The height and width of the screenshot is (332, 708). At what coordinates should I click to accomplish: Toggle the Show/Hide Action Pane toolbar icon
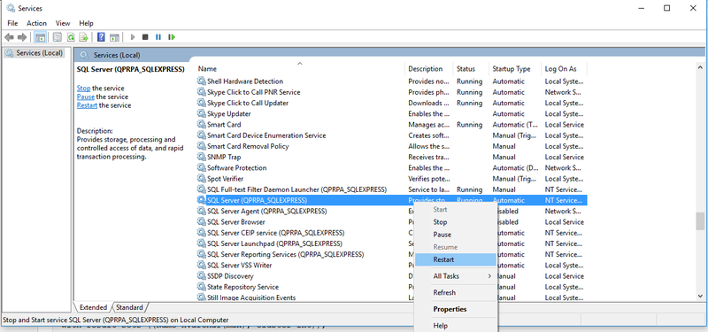(x=114, y=37)
